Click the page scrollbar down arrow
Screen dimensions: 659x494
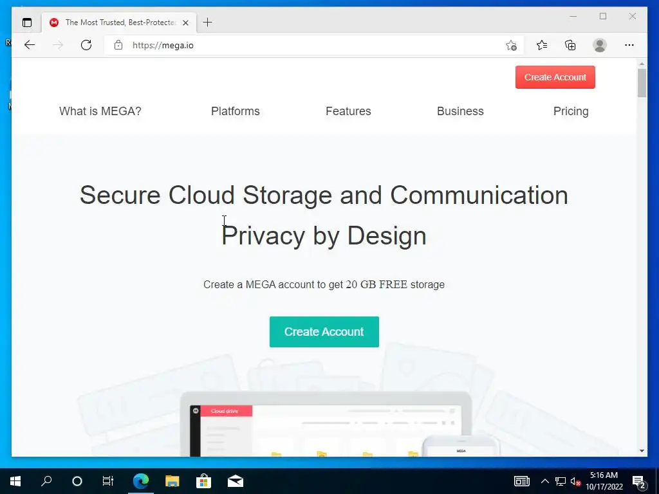tap(642, 451)
